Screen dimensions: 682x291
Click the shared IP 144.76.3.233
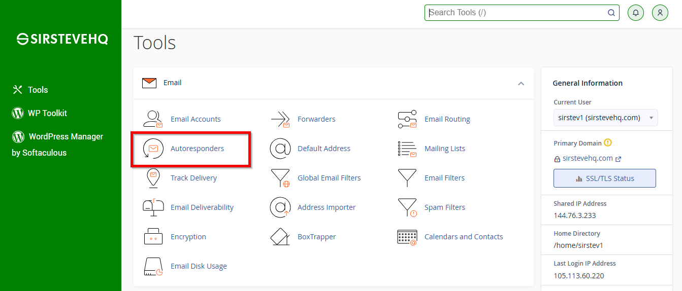pyautogui.click(x=574, y=215)
